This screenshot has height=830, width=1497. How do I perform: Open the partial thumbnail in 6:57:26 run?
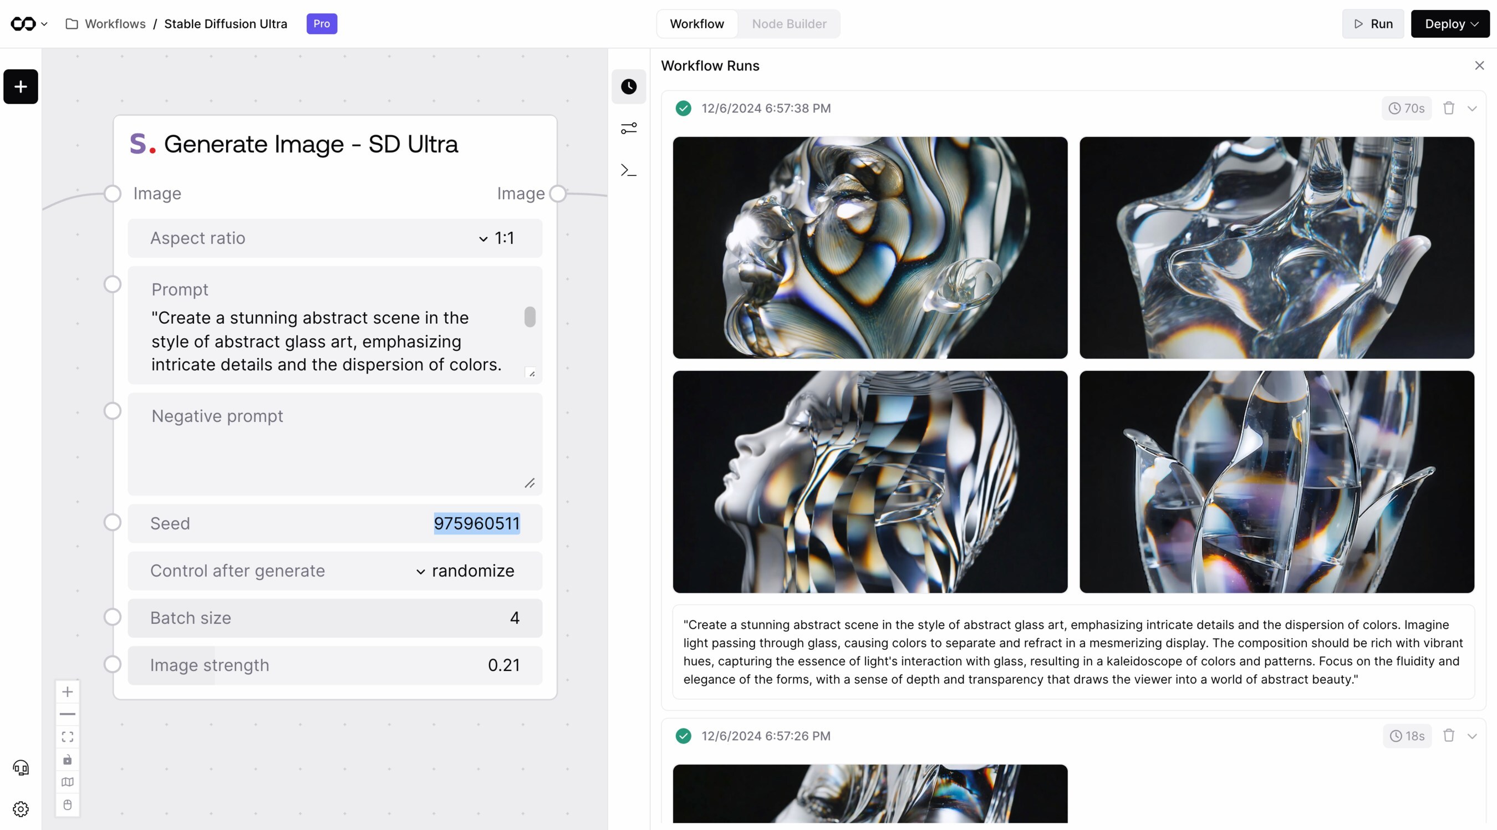(x=870, y=793)
